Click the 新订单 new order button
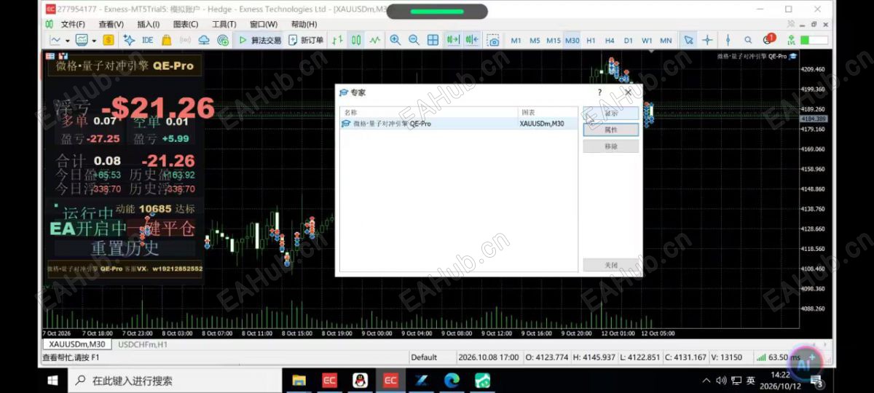This screenshot has height=393, width=874. [x=306, y=40]
